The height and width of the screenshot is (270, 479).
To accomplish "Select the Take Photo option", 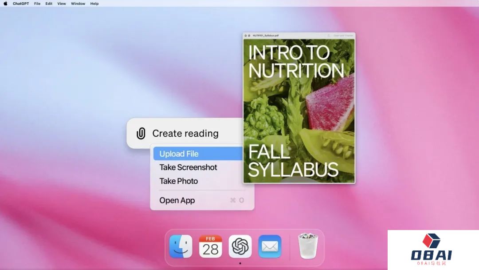I will click(x=178, y=181).
